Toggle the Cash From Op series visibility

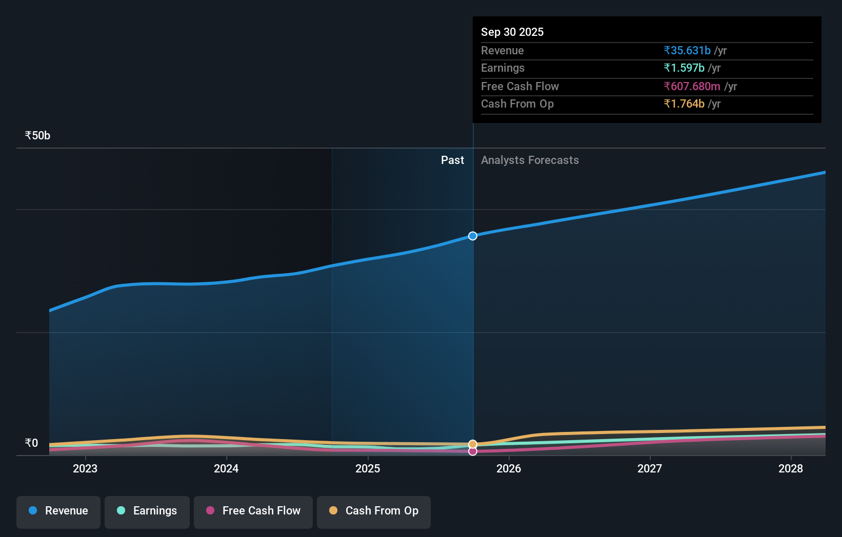[374, 511]
